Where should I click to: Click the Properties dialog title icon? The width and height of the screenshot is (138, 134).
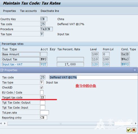(2, 70)
